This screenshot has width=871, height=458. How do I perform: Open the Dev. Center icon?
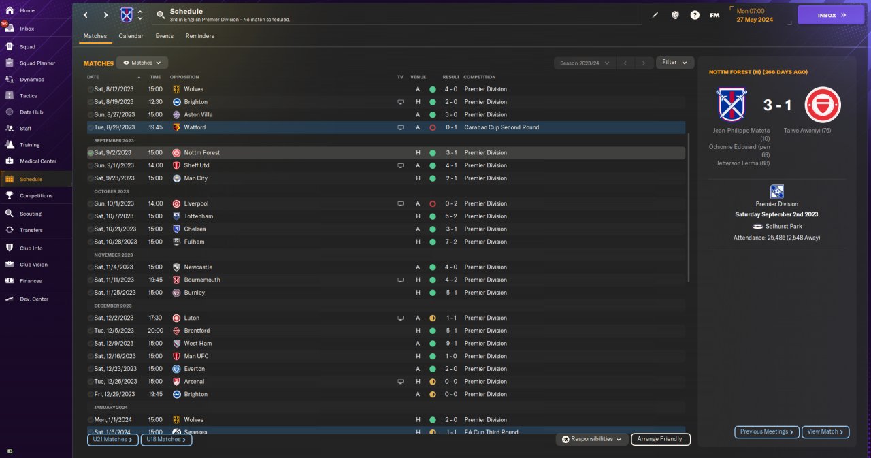click(10, 299)
